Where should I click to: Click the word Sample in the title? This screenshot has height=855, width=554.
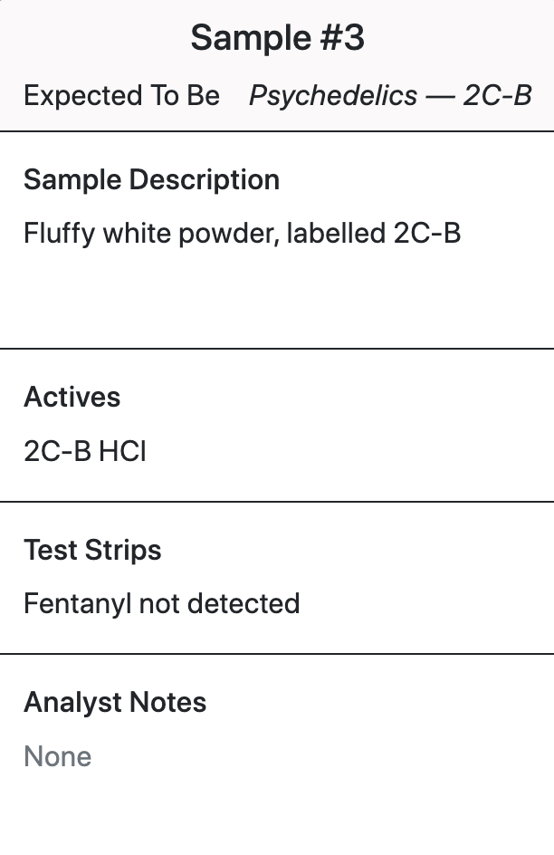click(x=251, y=38)
